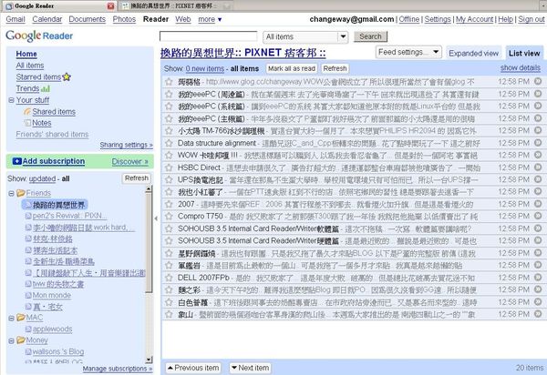The width and height of the screenshot is (547, 375).
Task: Click the Add subscription plus icon
Action: (16, 161)
